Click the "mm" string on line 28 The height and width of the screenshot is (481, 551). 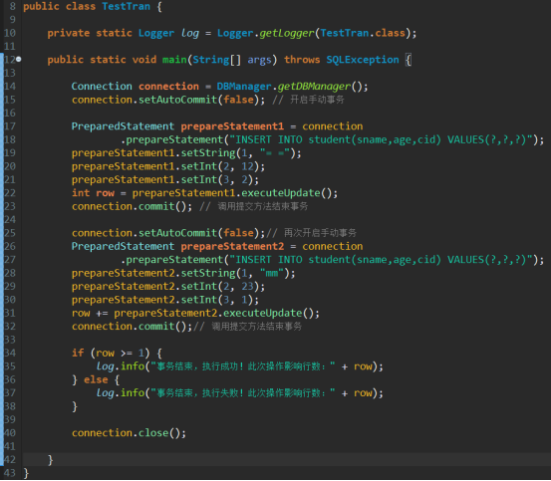pyautogui.click(x=271, y=273)
